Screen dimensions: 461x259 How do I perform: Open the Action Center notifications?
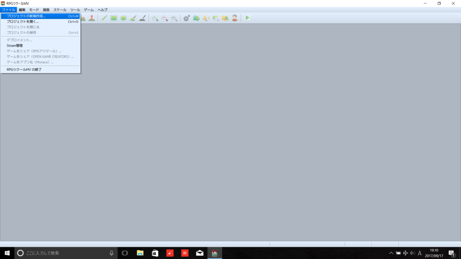click(452, 253)
